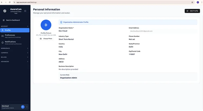Open Notifications in the sidebar

tap(15, 43)
